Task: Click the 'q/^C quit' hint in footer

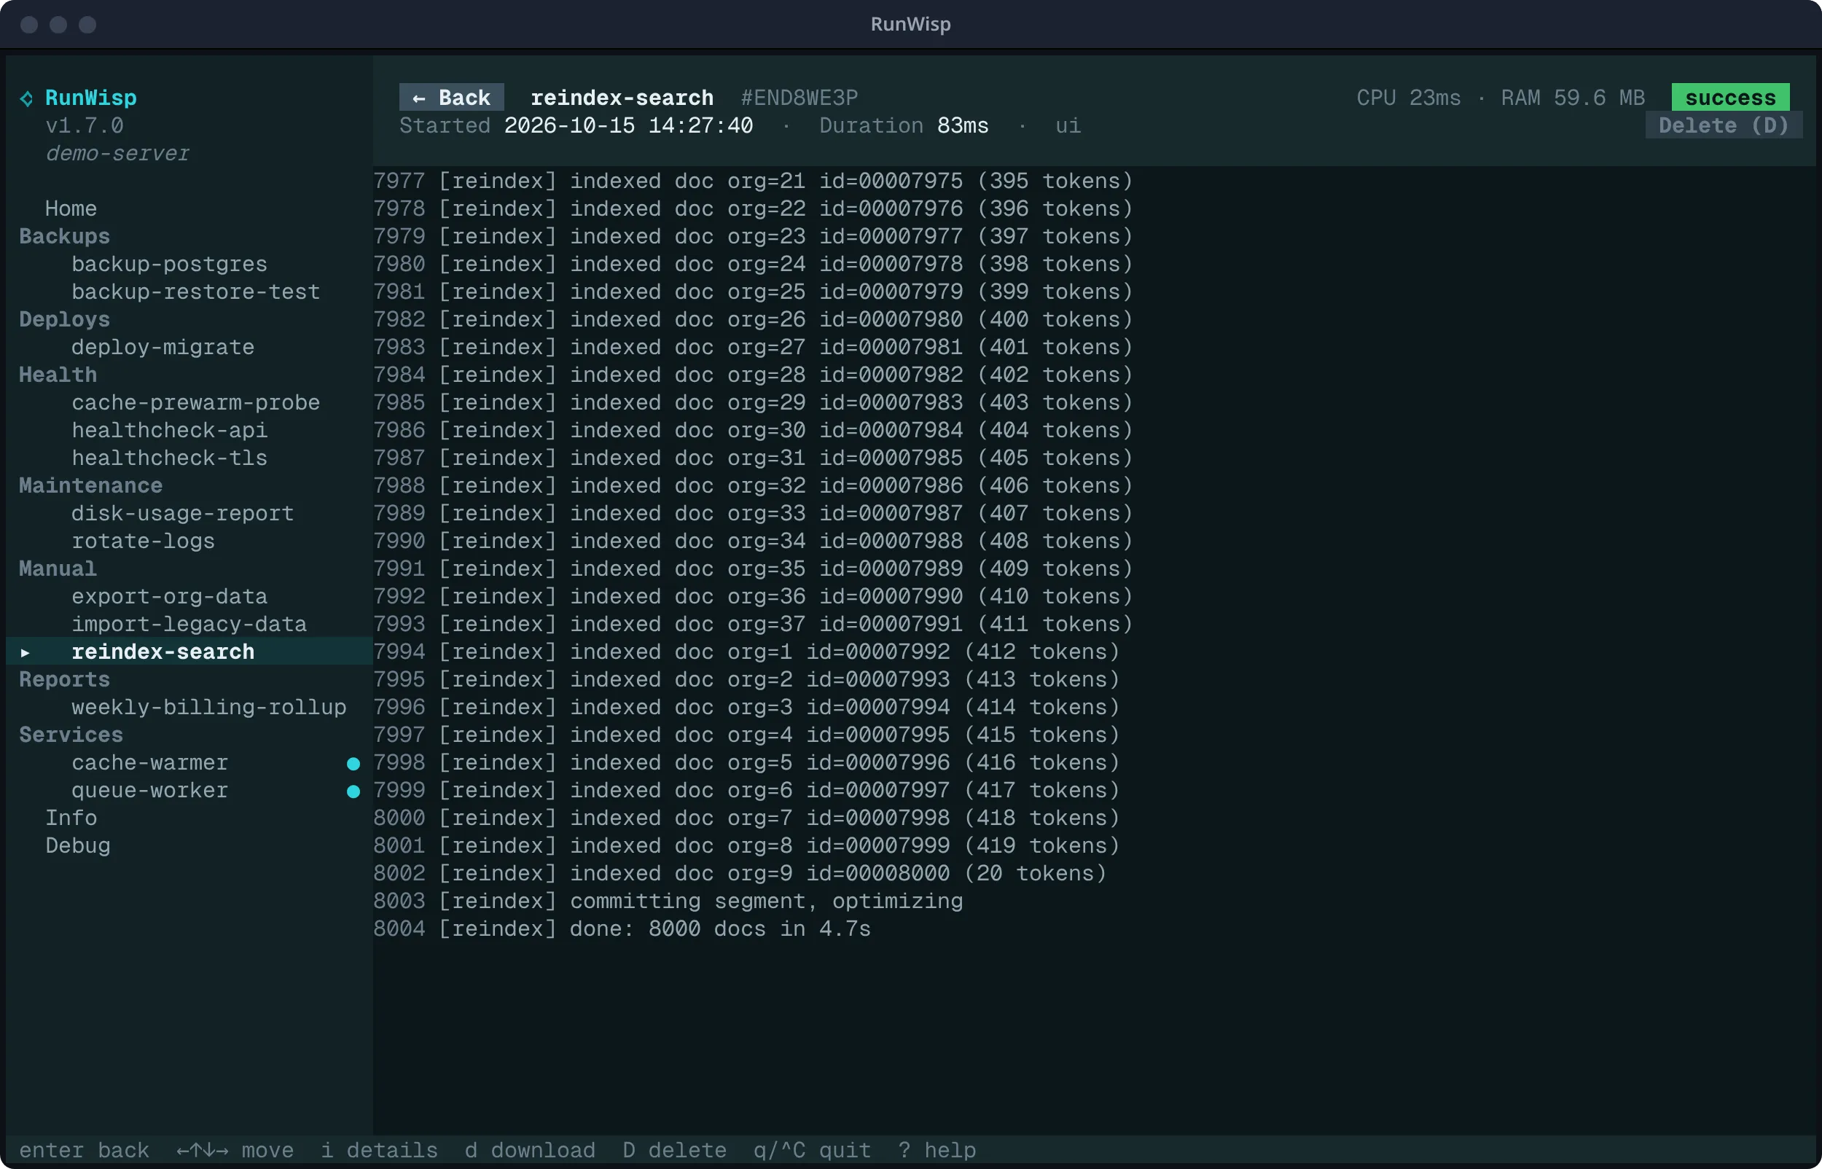Action: pyautogui.click(x=812, y=1150)
